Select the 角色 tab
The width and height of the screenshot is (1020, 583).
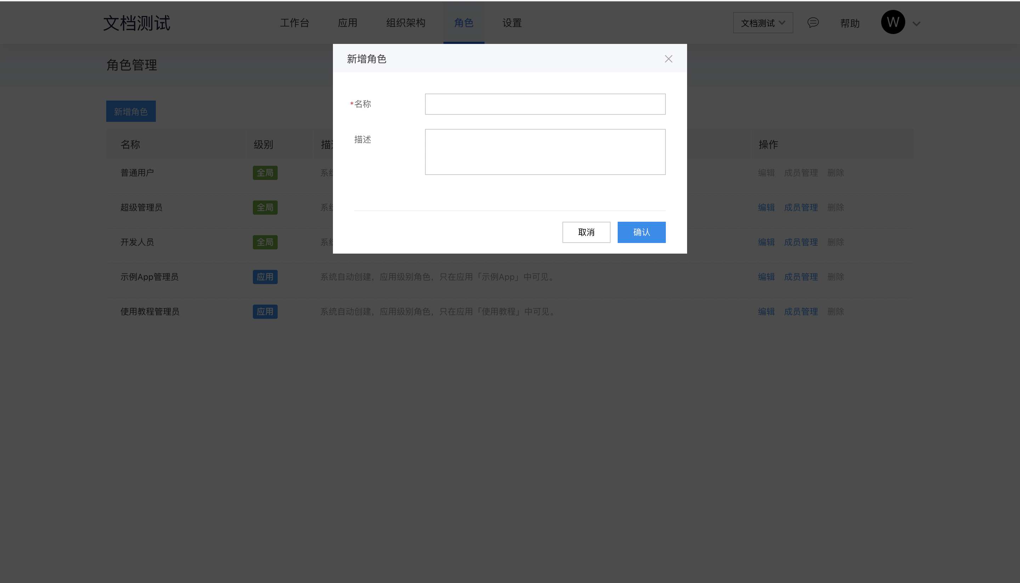(x=464, y=23)
